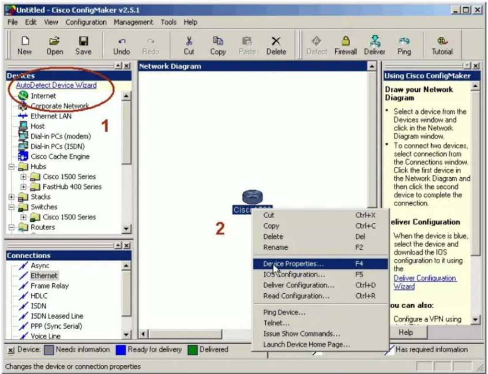Screen dimensions: 488x374
Task: Choose Ping Device in context menu
Action: [x=320, y=312]
